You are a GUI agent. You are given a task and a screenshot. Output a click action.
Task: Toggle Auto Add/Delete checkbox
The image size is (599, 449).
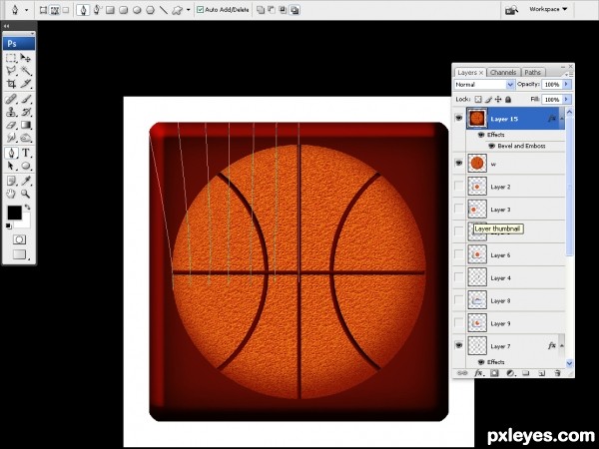click(200, 10)
